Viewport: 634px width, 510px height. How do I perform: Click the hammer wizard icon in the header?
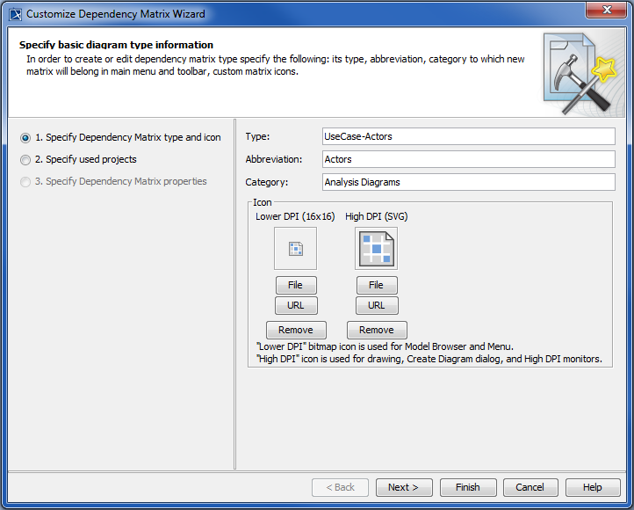[581, 74]
